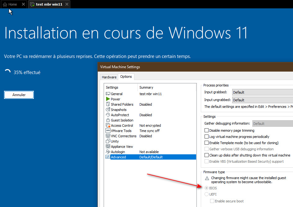
Task: Click the Autologin user icon
Action: coord(108,152)
